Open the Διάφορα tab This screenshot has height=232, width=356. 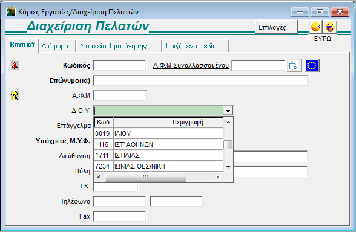coord(57,46)
